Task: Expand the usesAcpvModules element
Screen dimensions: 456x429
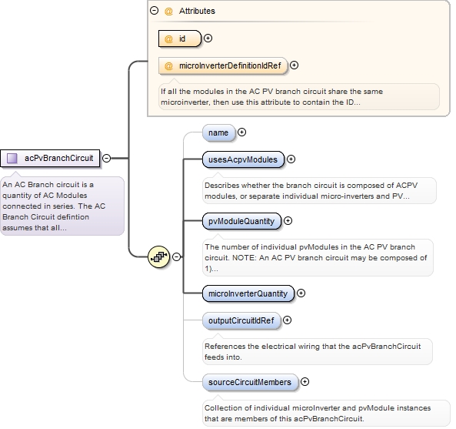Action: click(x=291, y=159)
